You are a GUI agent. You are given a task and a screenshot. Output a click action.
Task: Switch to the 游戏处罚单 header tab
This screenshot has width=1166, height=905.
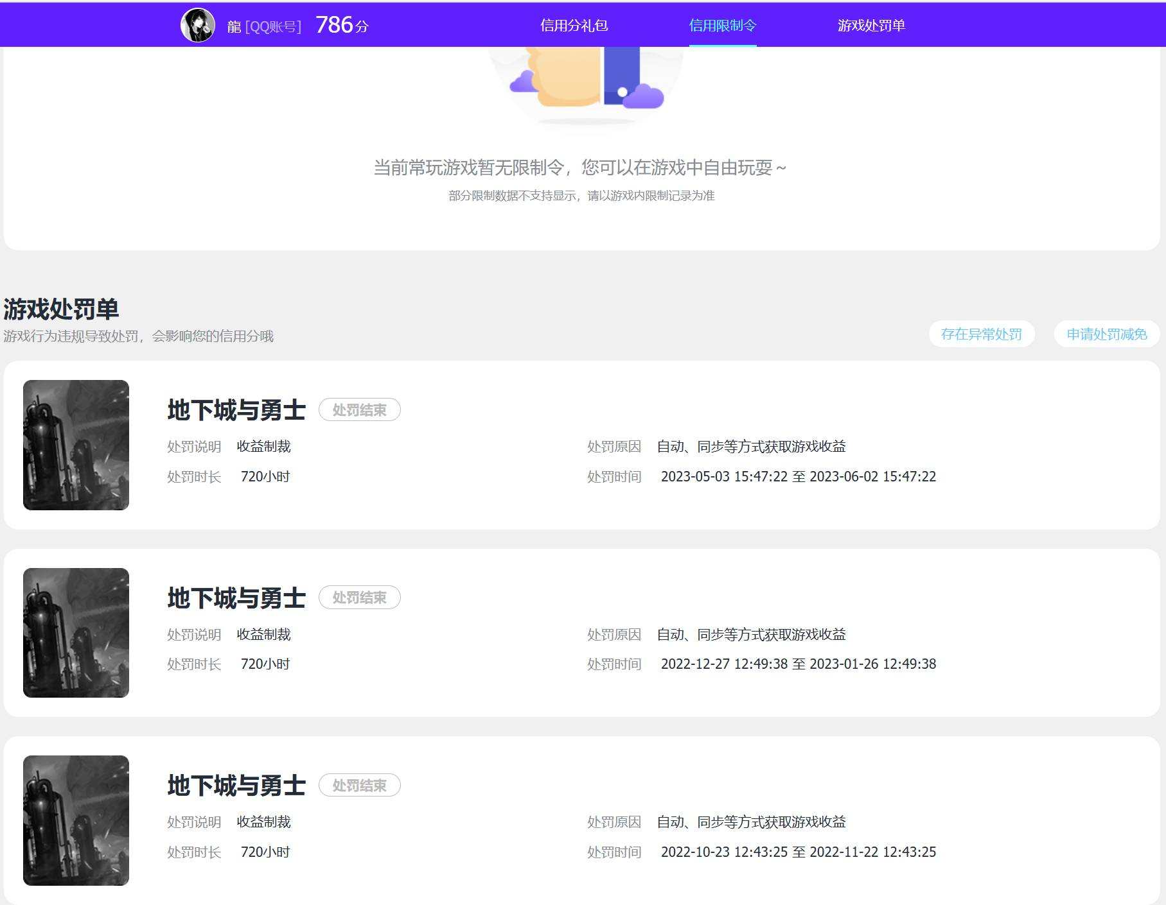click(871, 26)
